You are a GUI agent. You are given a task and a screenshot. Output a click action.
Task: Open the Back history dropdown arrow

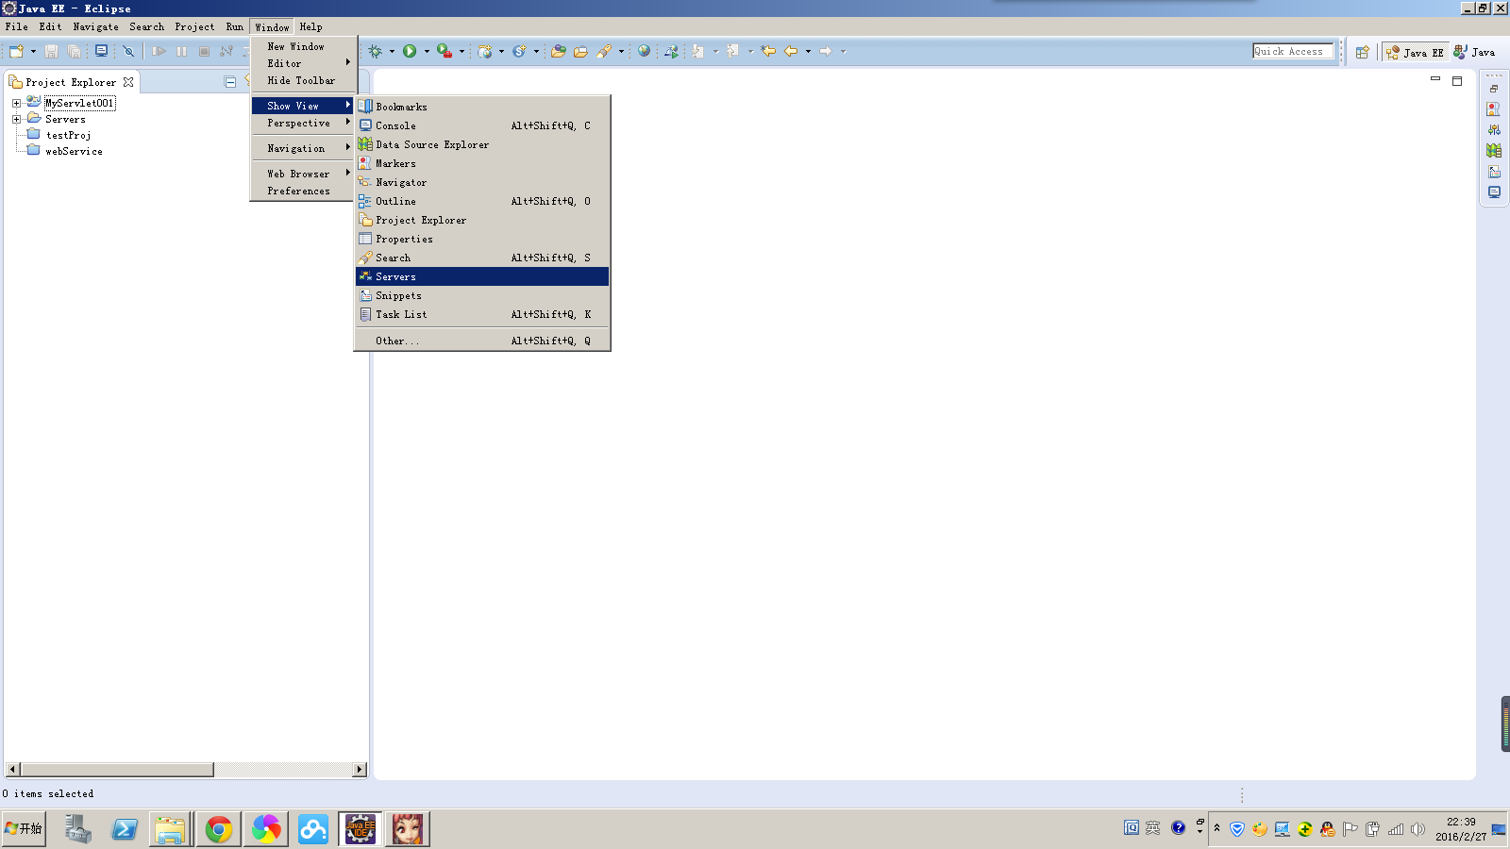(x=808, y=52)
